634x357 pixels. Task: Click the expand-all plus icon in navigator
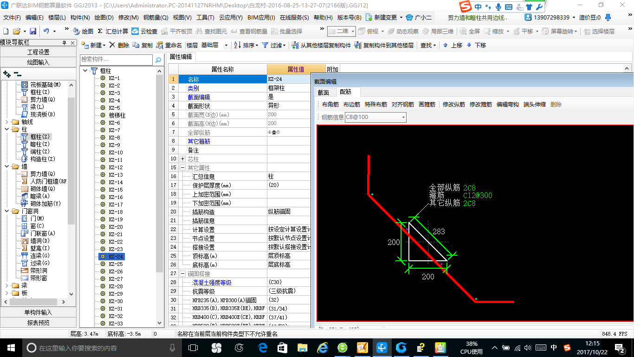[x=6, y=74]
